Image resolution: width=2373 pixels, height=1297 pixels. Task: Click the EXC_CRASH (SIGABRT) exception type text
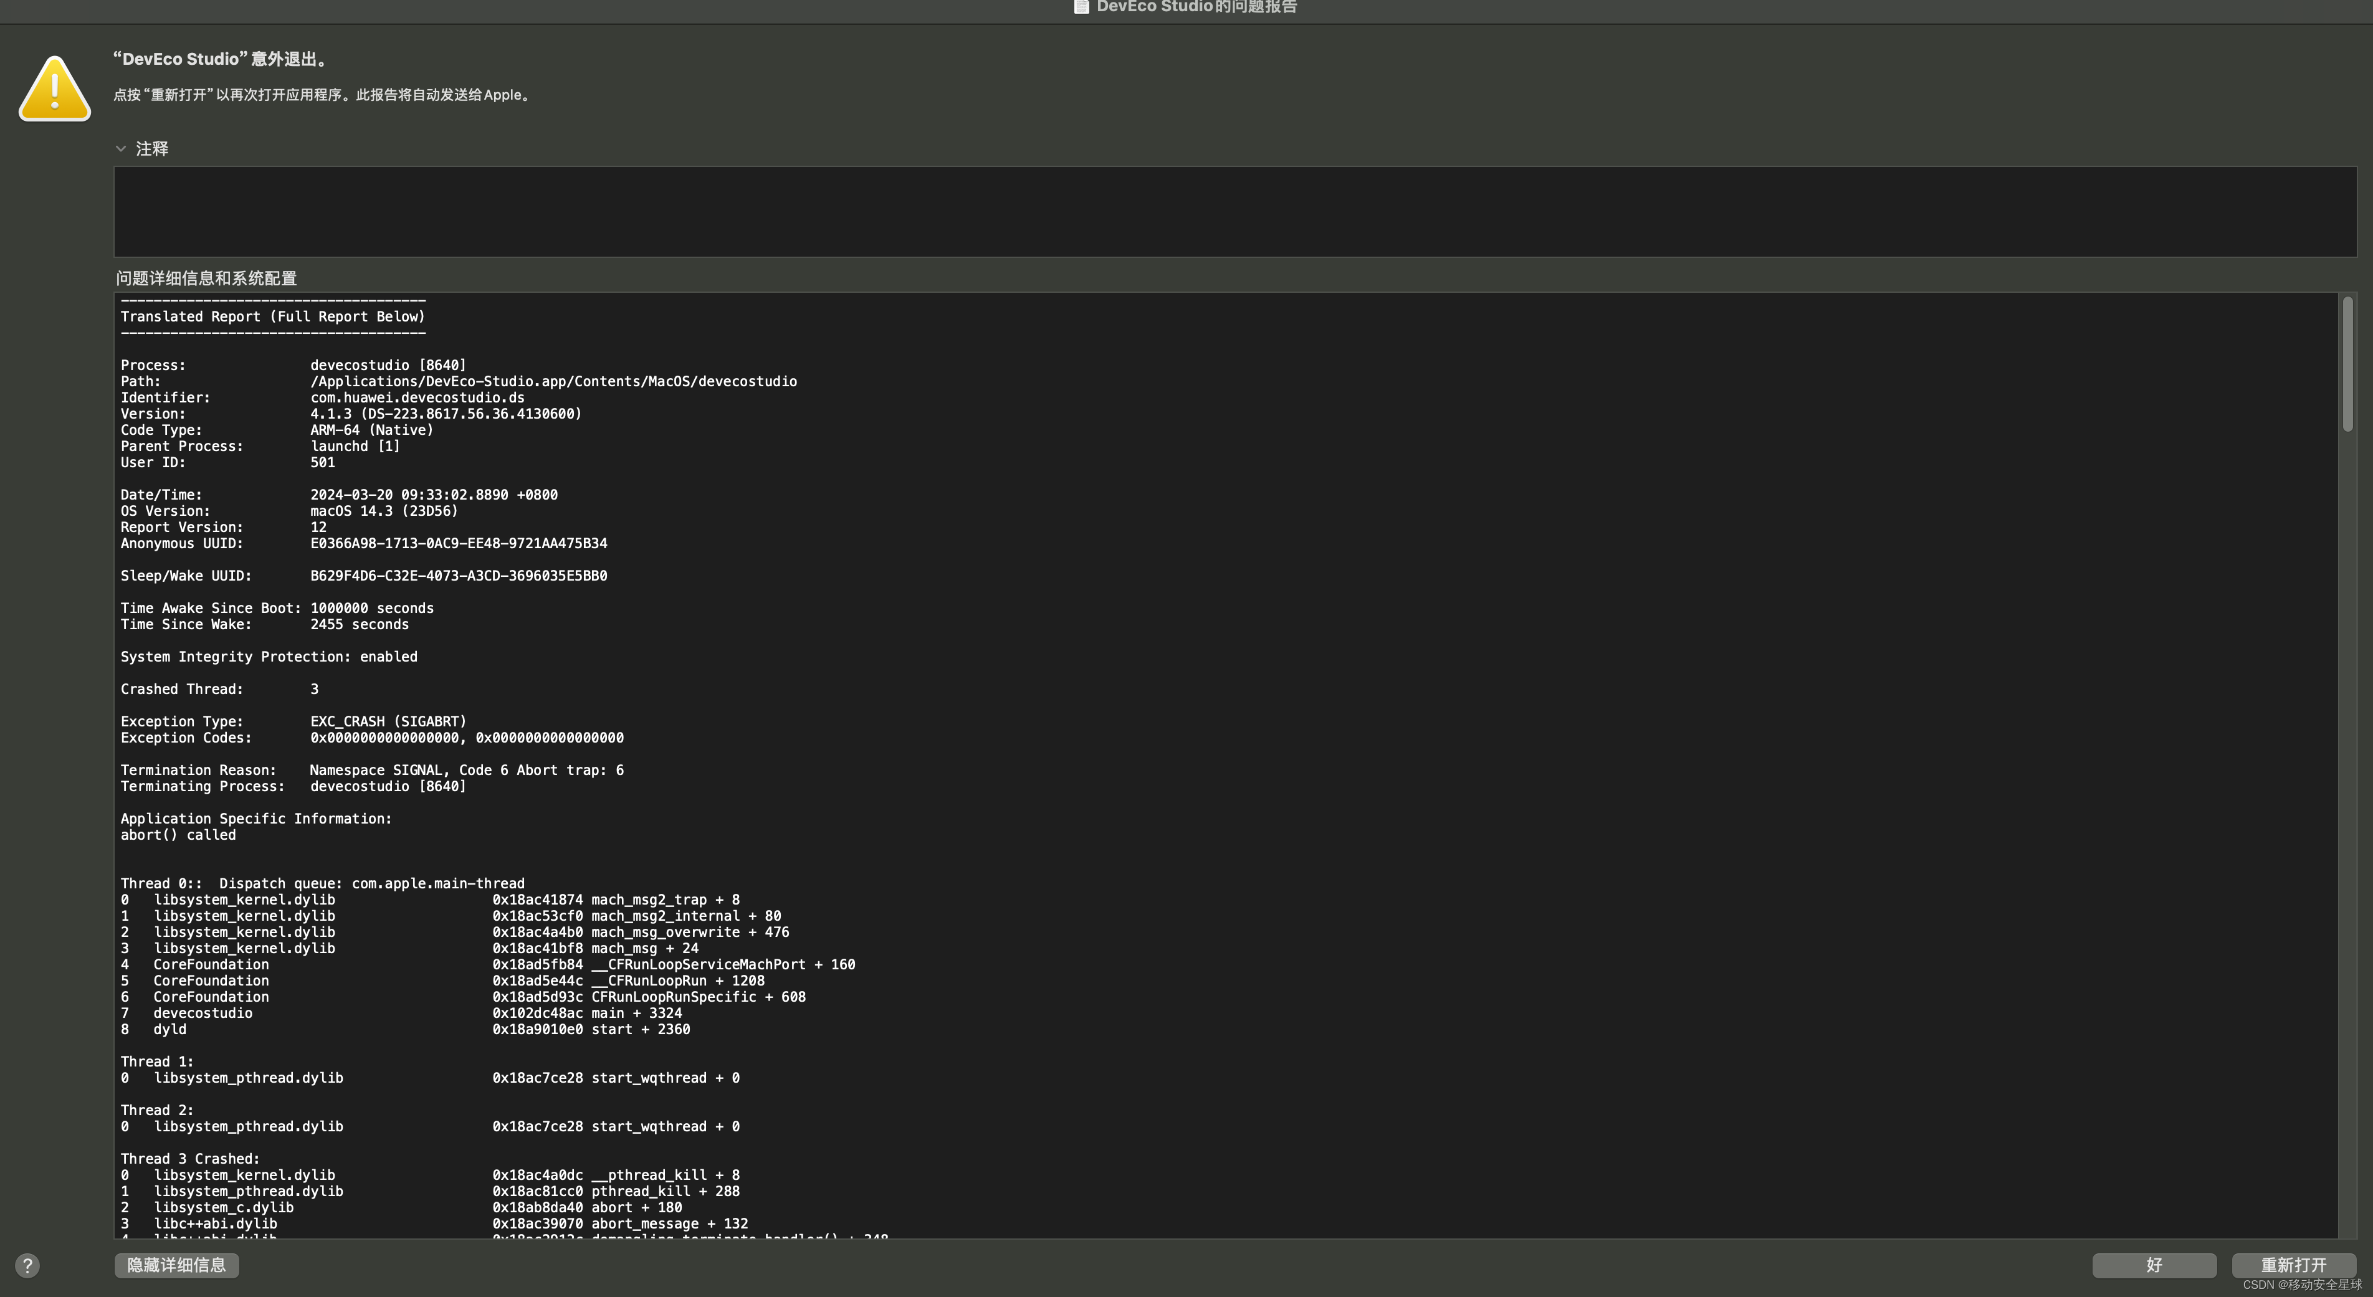[x=388, y=721]
